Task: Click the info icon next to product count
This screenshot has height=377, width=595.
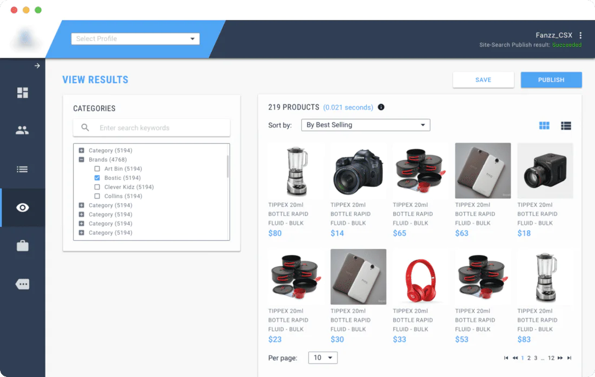Action: (381, 107)
